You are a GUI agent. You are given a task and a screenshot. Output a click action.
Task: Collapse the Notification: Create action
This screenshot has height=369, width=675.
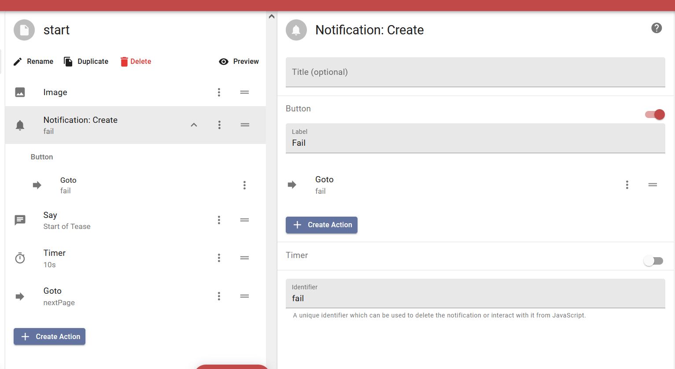(x=194, y=125)
